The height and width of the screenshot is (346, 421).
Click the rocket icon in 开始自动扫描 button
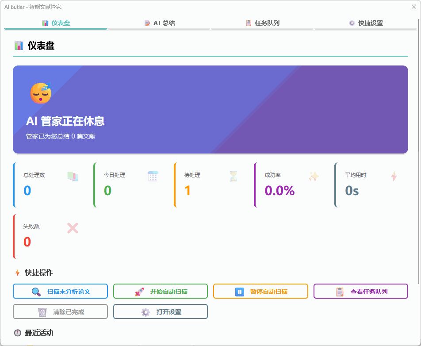pos(139,291)
